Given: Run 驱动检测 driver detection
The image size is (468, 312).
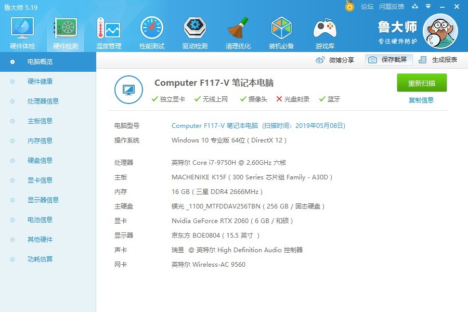Looking at the screenshot, I should 194,31.
